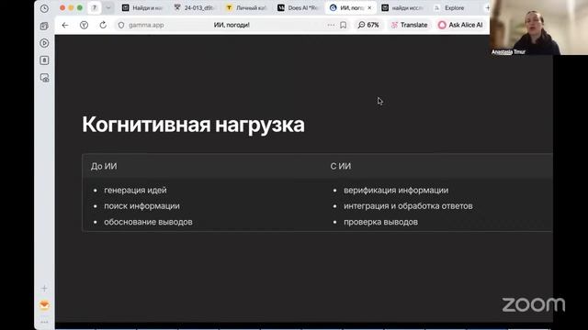Click the text 'генерация идей'

point(135,190)
